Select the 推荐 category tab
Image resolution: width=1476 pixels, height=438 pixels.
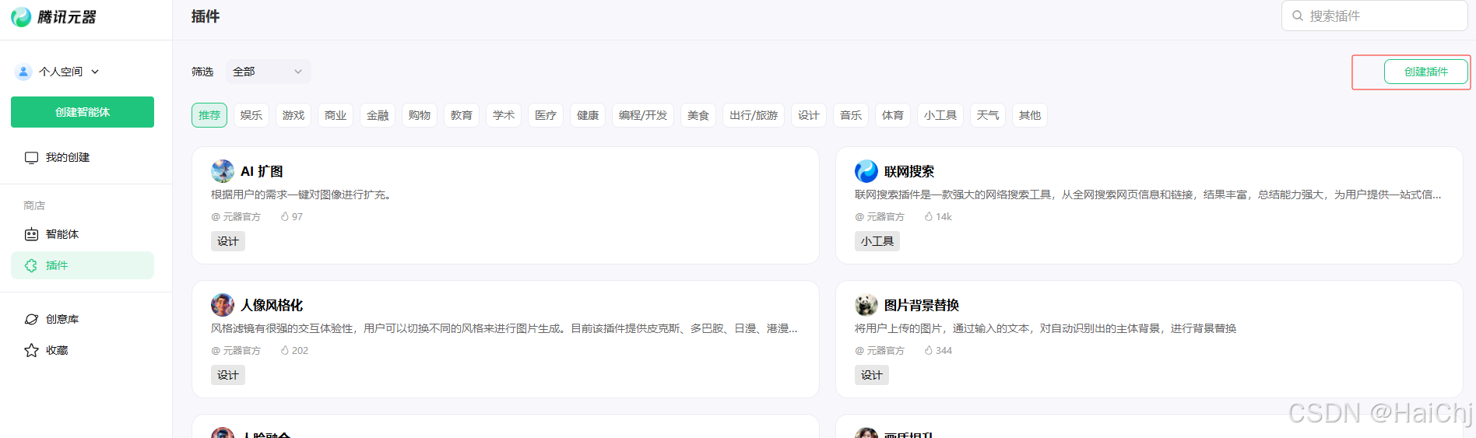[x=209, y=115]
